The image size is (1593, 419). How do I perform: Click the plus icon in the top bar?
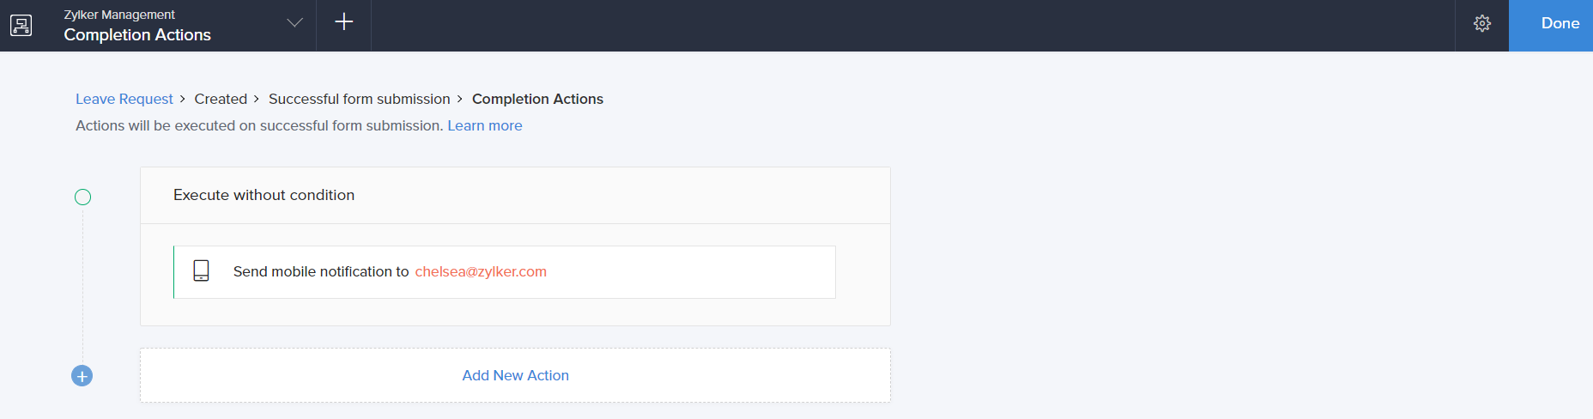(343, 22)
